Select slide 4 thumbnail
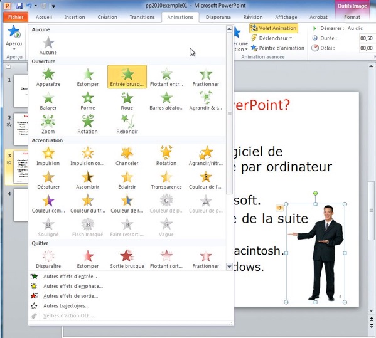 click(x=21, y=205)
